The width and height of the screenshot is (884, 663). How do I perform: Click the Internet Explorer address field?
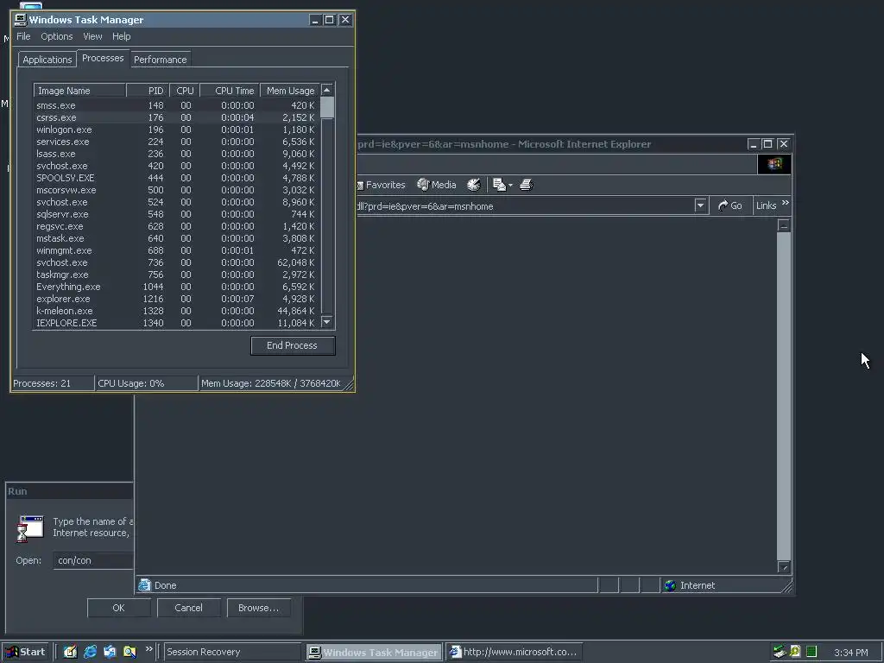point(524,205)
